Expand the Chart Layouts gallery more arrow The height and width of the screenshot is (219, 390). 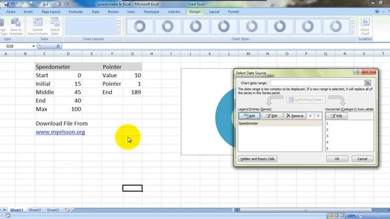coord(119,32)
